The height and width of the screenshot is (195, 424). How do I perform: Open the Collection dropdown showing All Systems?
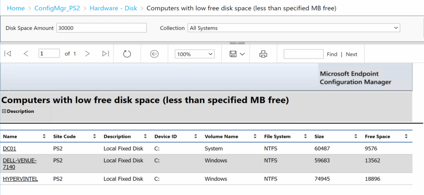click(x=294, y=28)
